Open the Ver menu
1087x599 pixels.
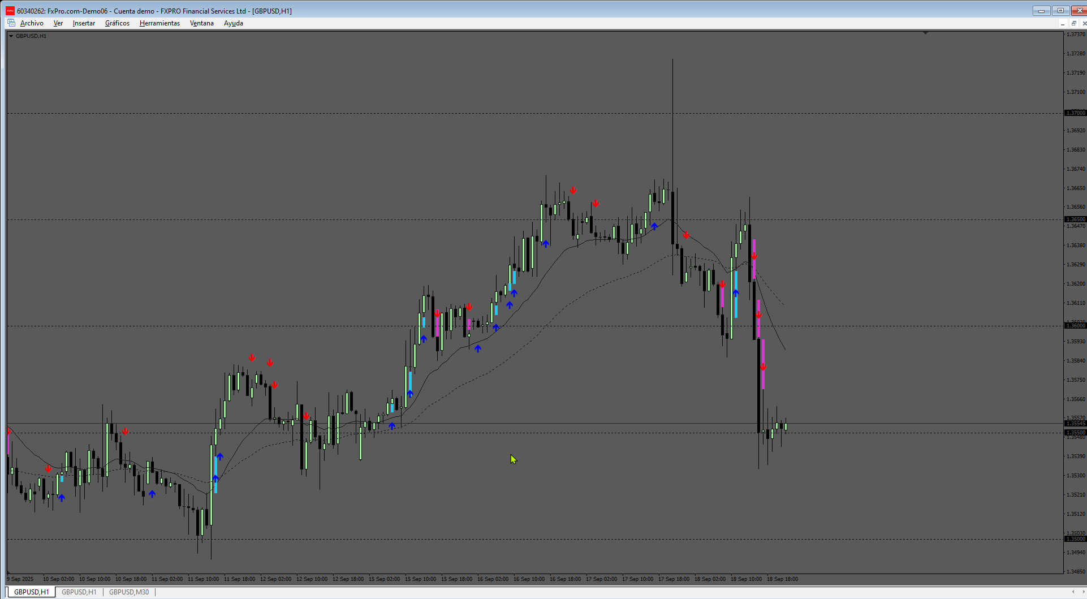pos(58,23)
